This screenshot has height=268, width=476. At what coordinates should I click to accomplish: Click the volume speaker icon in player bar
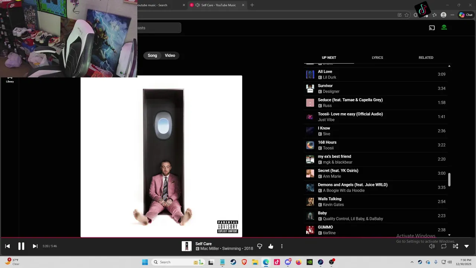coord(432,246)
